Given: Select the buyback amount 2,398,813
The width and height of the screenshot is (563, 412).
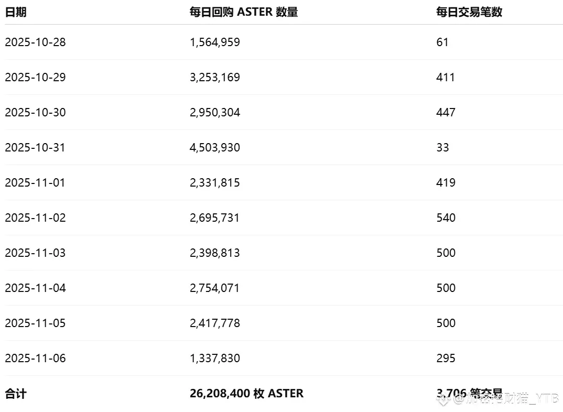Looking at the screenshot, I should tap(215, 253).
